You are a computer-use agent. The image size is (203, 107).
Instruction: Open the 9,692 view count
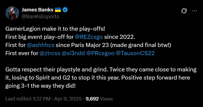[x=92, y=99]
